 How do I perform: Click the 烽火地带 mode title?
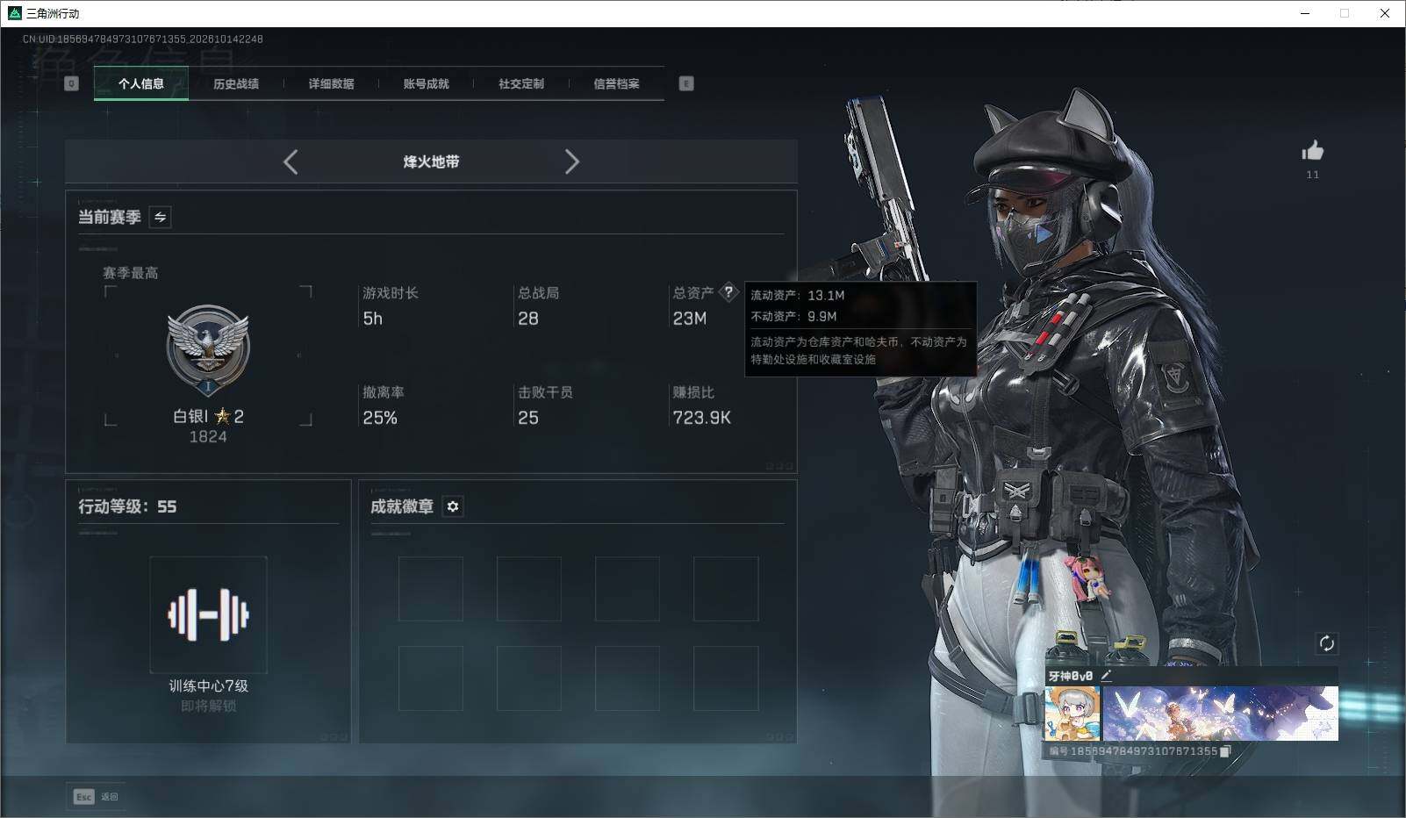point(431,161)
